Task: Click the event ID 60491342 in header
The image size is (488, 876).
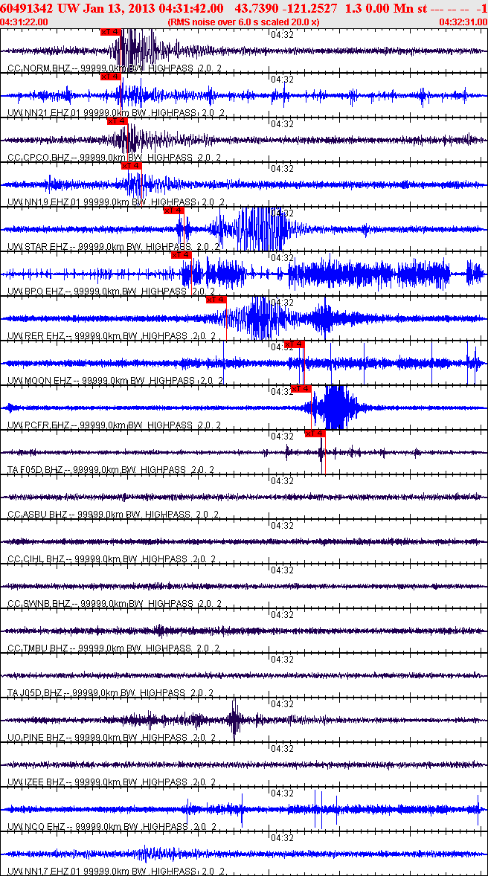Action: [x=26, y=8]
